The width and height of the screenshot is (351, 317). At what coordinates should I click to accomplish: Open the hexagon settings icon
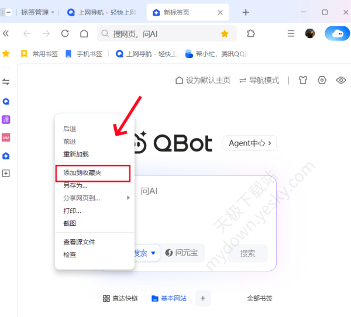point(322,80)
